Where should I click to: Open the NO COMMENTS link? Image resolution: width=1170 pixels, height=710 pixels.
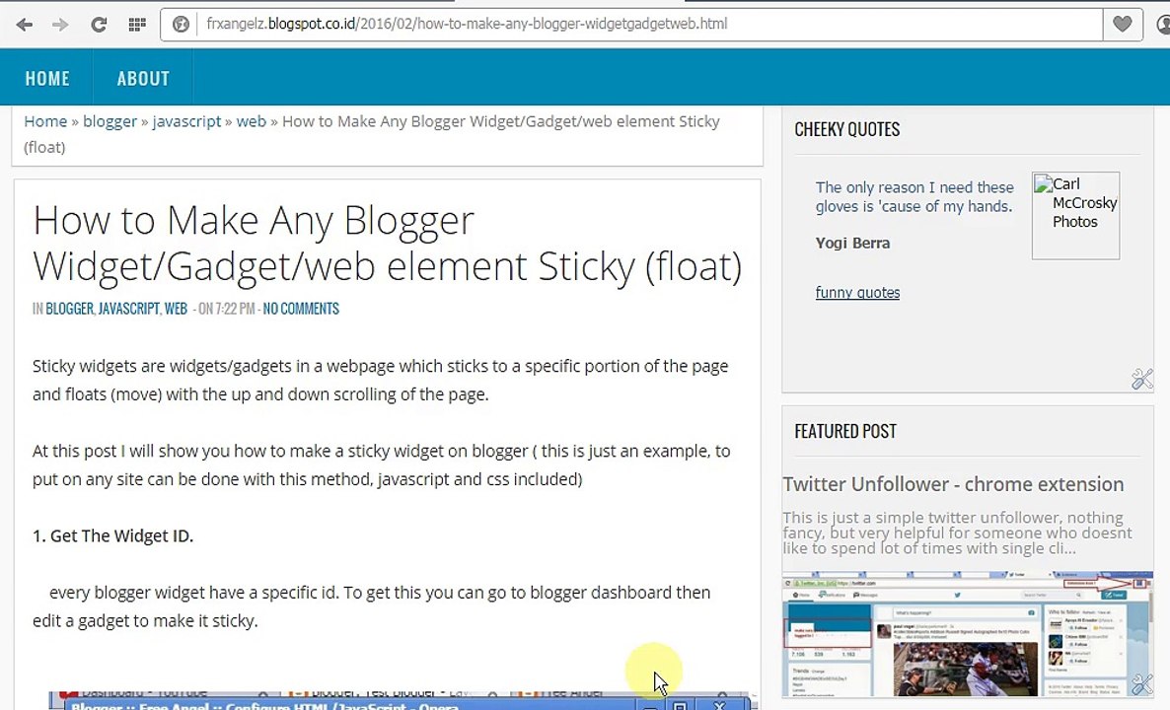click(x=301, y=309)
